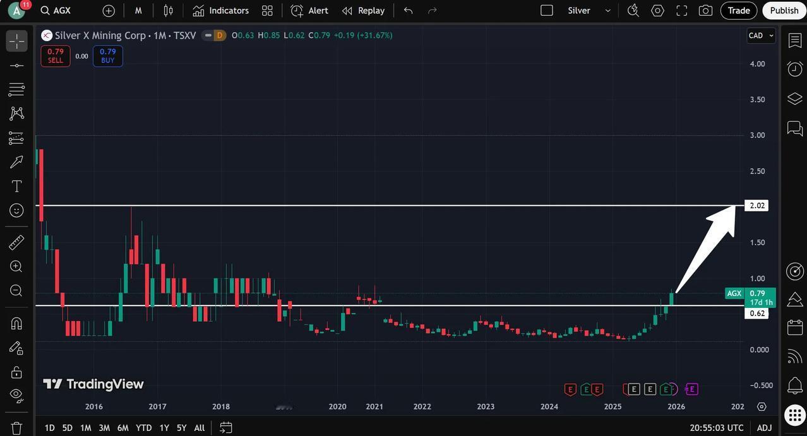Remove drawings with trash icon

[16, 427]
